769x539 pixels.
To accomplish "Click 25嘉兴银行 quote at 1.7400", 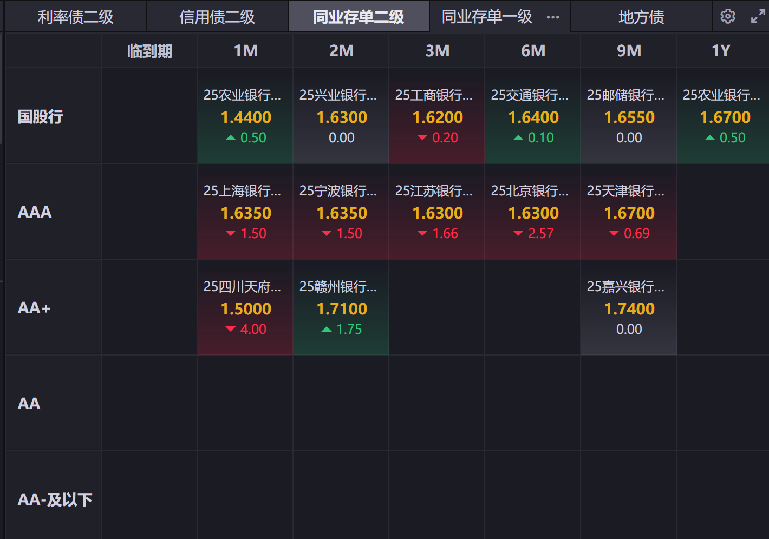I will (x=629, y=308).
